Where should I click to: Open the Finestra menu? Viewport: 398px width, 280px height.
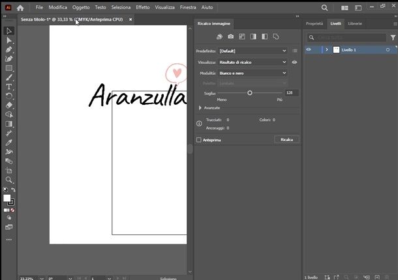[188, 7]
